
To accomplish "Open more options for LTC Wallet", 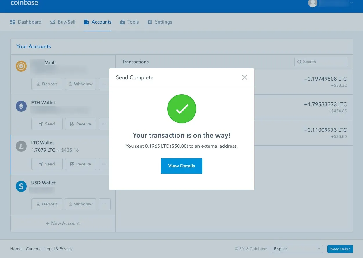I will [104, 164].
